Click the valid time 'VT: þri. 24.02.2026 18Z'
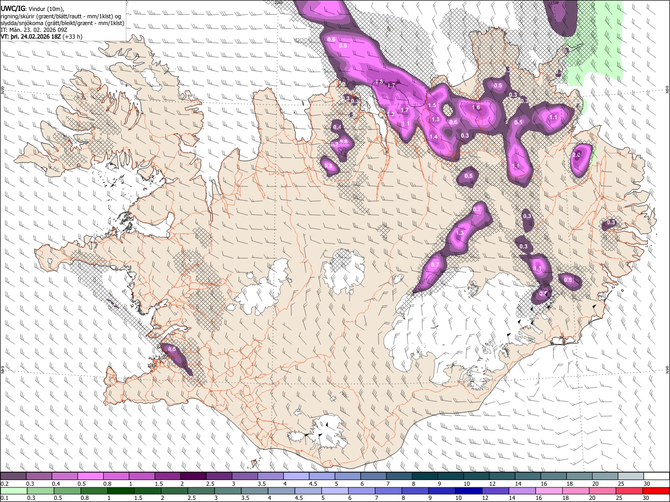Viewport: 670px width, 502px height. 30,37
